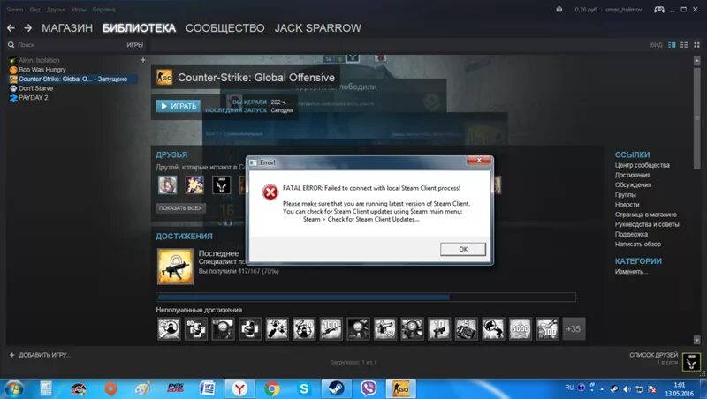Open the Игры menu
The image size is (707, 399).
79,10
